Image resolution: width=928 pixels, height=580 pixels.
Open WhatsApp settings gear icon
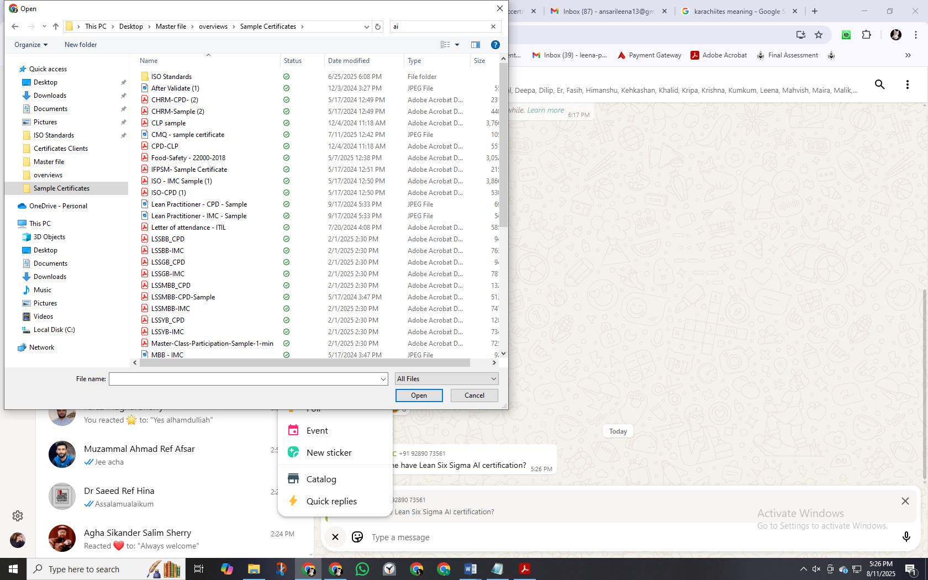pos(18,515)
